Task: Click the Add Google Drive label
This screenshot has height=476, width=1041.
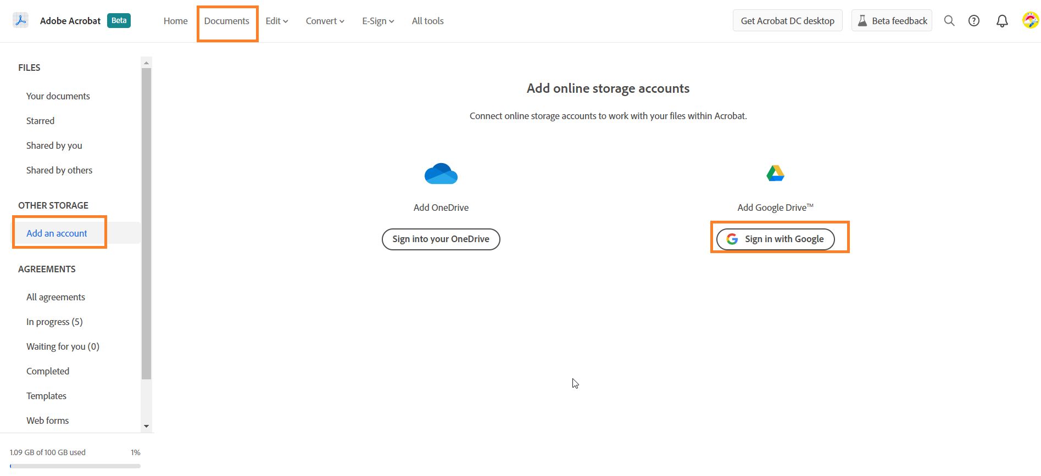Action: (776, 208)
